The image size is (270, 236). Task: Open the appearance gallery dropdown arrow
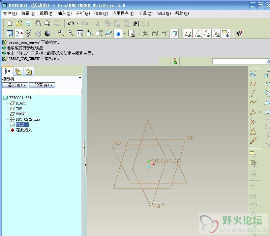click(x=54, y=33)
